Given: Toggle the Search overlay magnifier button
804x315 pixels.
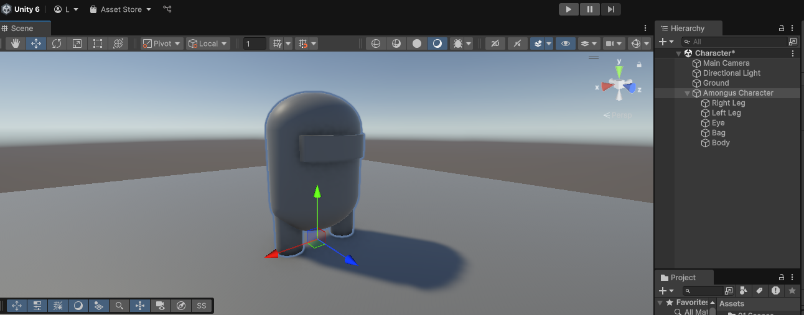Looking at the screenshot, I should 119,306.
